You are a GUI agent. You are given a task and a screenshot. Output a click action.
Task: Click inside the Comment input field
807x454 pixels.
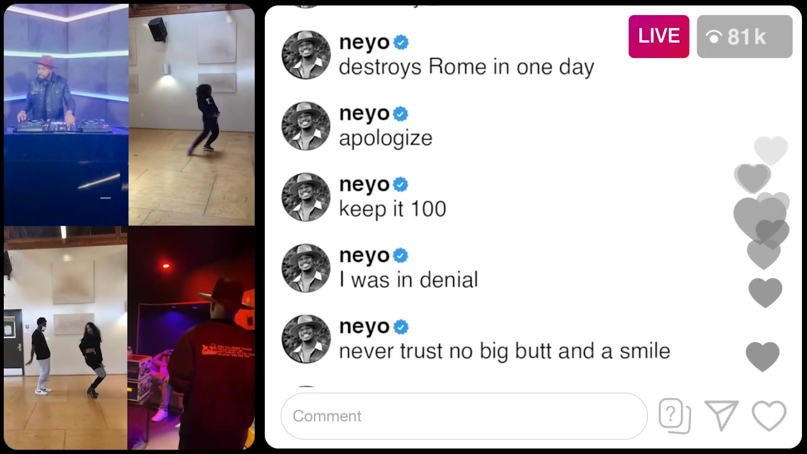point(464,416)
